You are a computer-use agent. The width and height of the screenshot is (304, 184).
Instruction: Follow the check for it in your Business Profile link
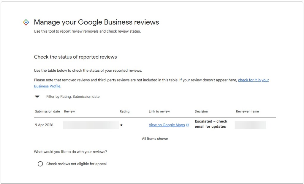pos(254,80)
